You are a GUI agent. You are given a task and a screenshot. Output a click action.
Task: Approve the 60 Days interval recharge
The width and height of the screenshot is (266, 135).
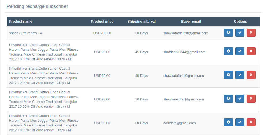click(x=240, y=122)
